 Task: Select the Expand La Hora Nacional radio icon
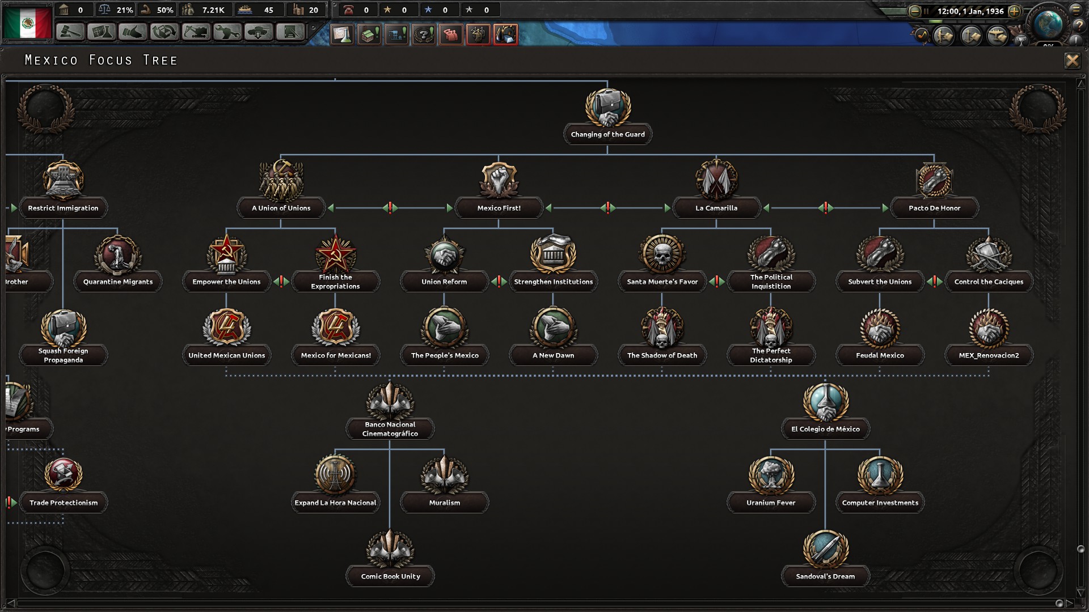[335, 475]
